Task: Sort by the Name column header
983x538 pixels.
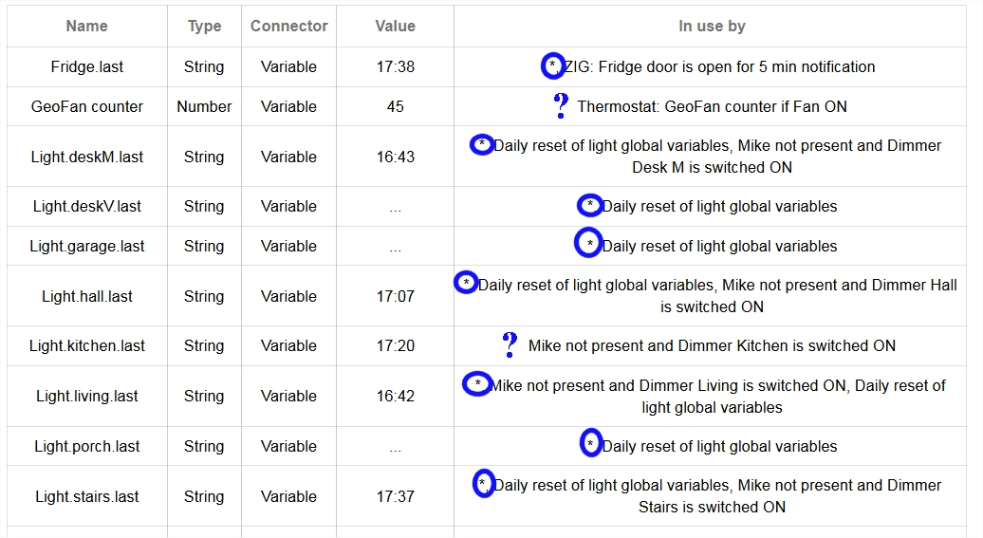Action: pos(86,26)
